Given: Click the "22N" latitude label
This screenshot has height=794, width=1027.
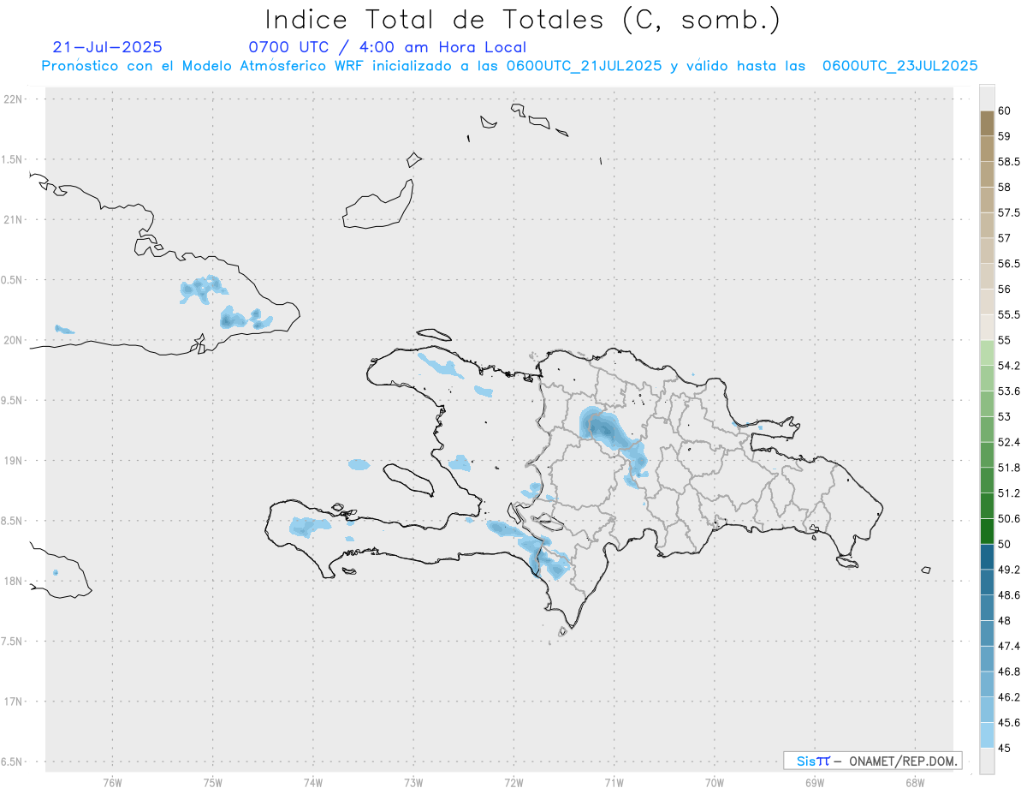Looking at the screenshot, I should click(x=13, y=99).
